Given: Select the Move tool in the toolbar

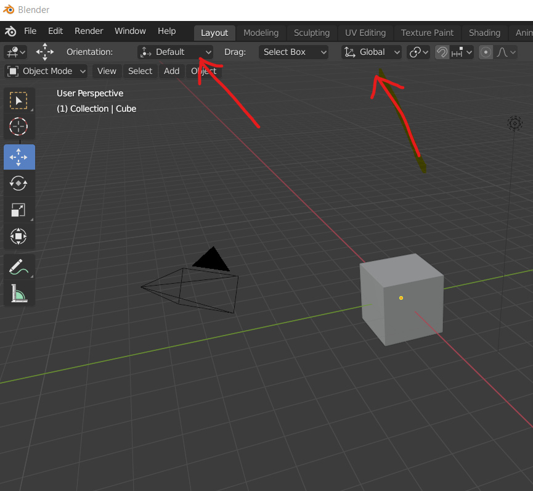Looking at the screenshot, I should coord(18,157).
